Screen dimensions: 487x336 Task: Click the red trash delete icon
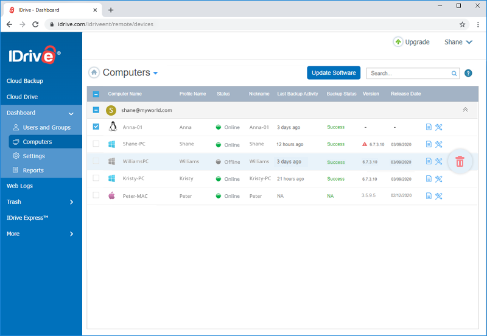coord(460,161)
